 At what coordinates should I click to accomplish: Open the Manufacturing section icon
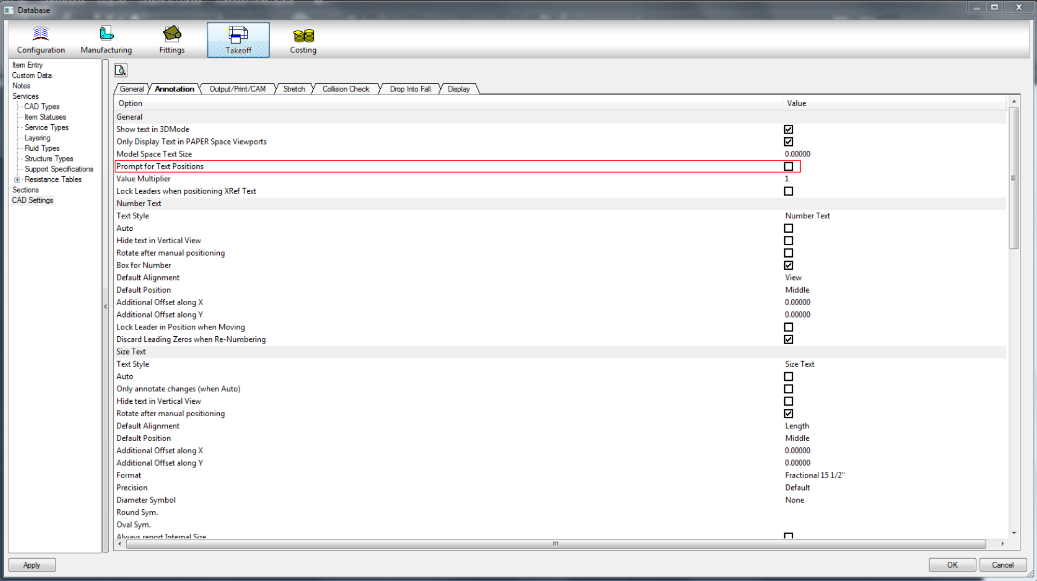tap(106, 34)
